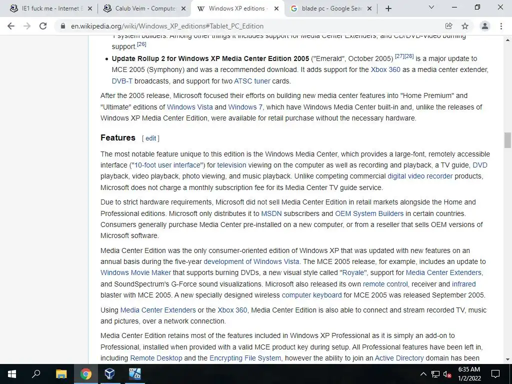Open the 'Windows 7' link
The height and width of the screenshot is (384, 512).
pos(245,107)
